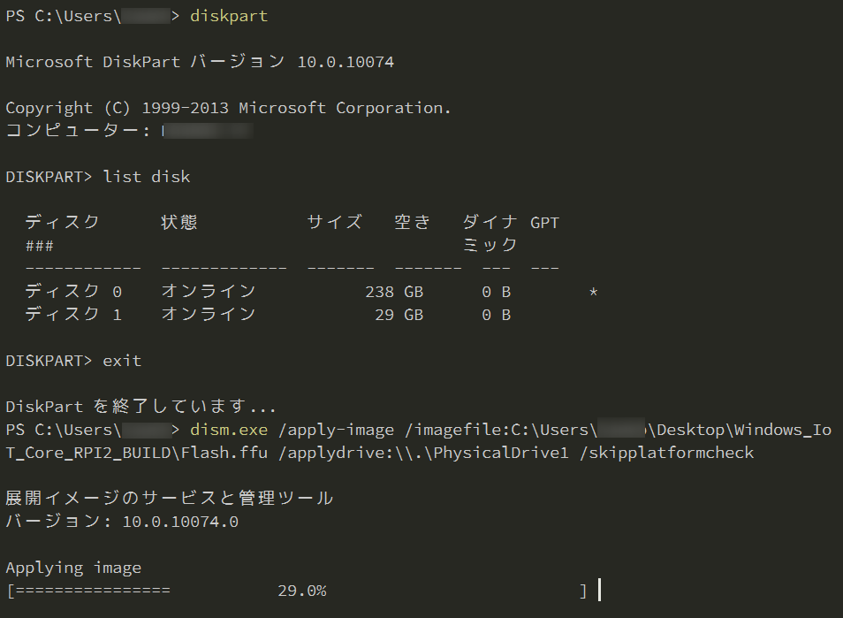The height and width of the screenshot is (618, 843).
Task: Click the /skipplatformcheck argument
Action: click(x=675, y=453)
